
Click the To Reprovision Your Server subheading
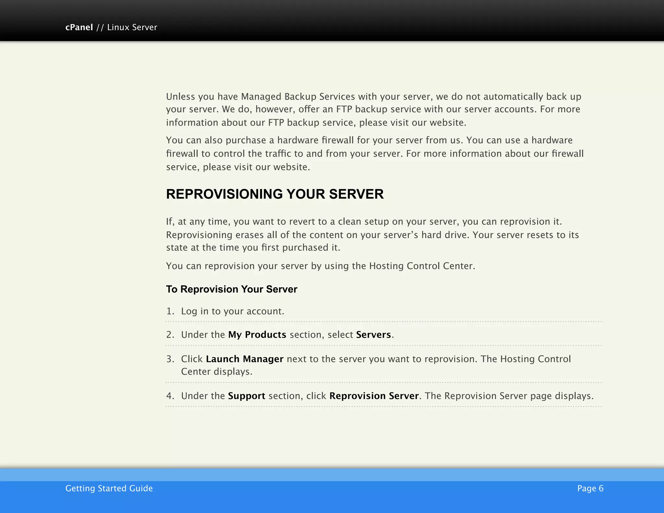click(x=231, y=289)
